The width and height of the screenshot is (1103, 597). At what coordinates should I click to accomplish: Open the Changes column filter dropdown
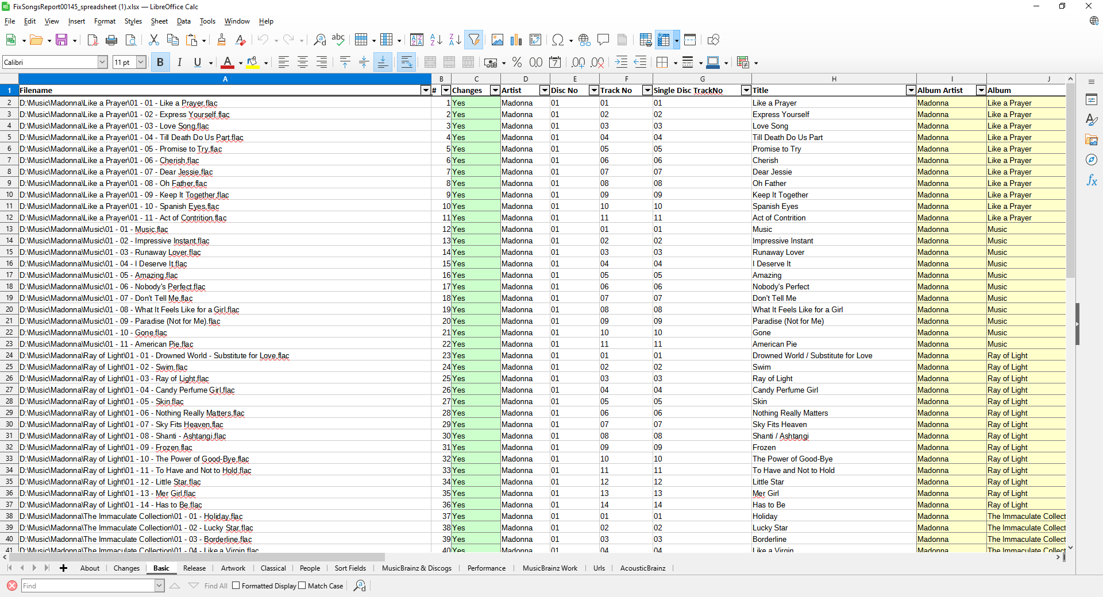pos(495,90)
